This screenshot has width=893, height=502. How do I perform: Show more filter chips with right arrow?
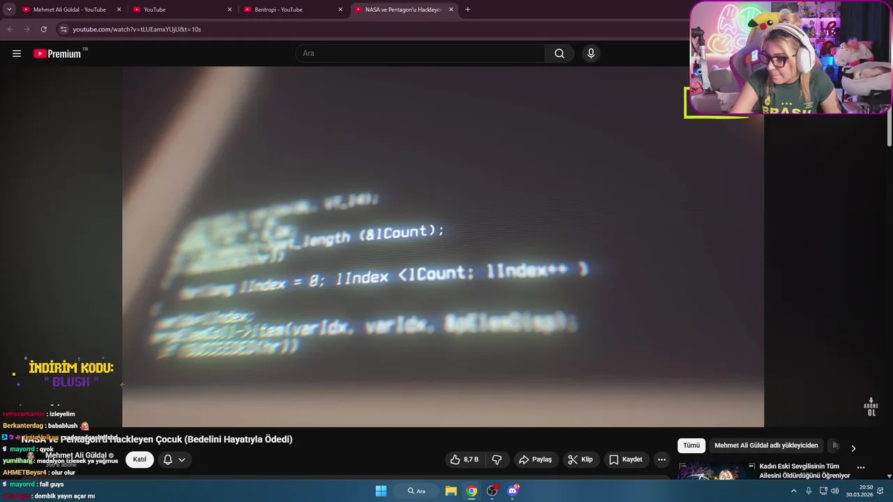[x=853, y=448]
